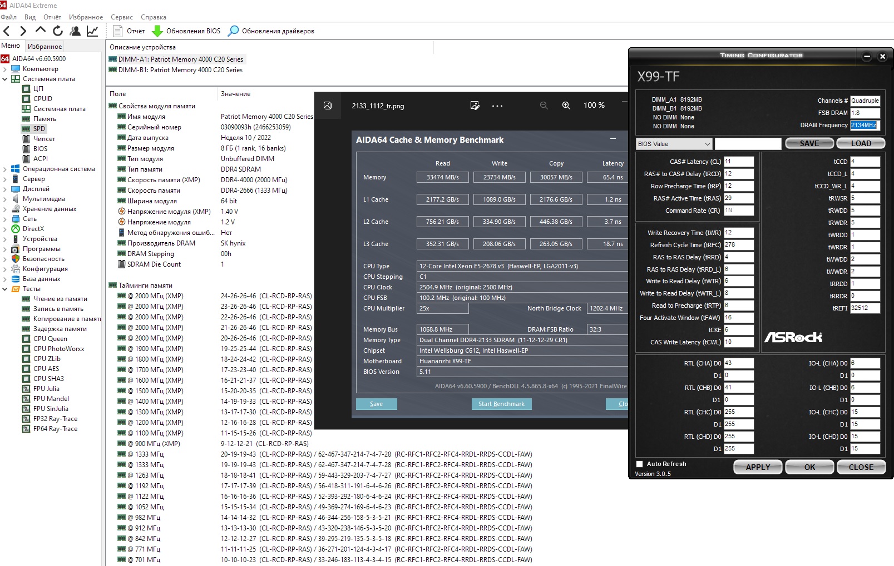Select the CPUID tree item
This screenshot has width=894, height=566.
pyautogui.click(x=43, y=99)
